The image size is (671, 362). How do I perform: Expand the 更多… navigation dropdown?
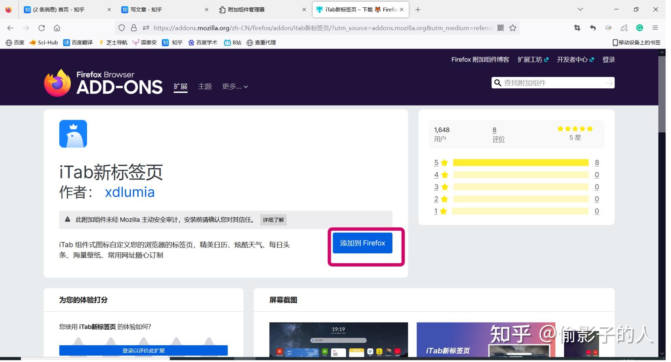[x=235, y=86]
